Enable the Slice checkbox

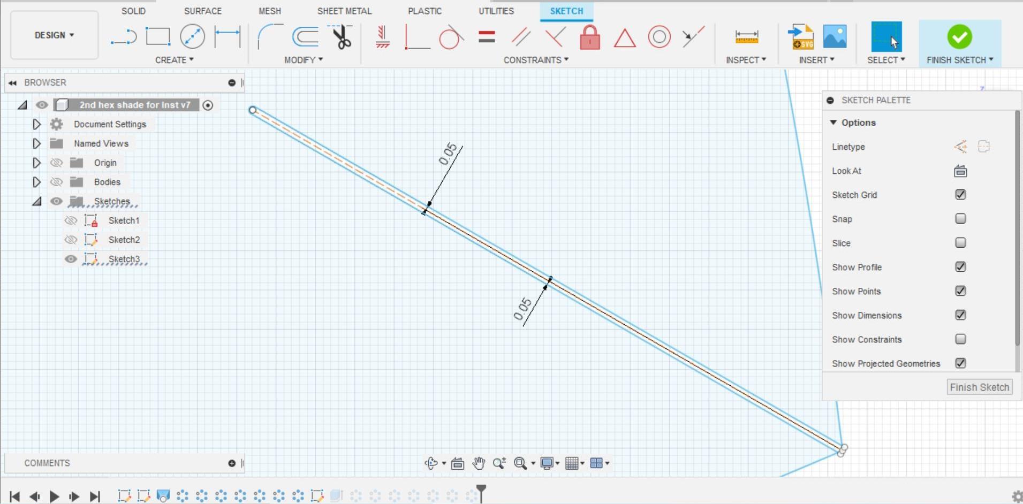click(960, 243)
